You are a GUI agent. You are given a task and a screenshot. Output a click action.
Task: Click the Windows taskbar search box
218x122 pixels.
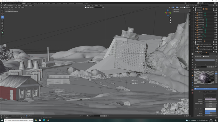pos(19,120)
